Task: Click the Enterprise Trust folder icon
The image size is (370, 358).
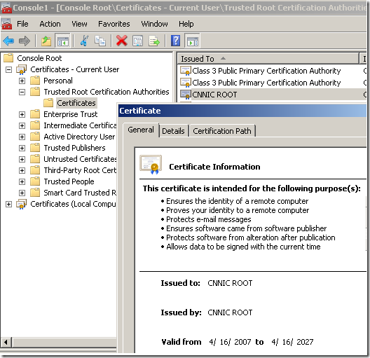Action: click(x=35, y=114)
